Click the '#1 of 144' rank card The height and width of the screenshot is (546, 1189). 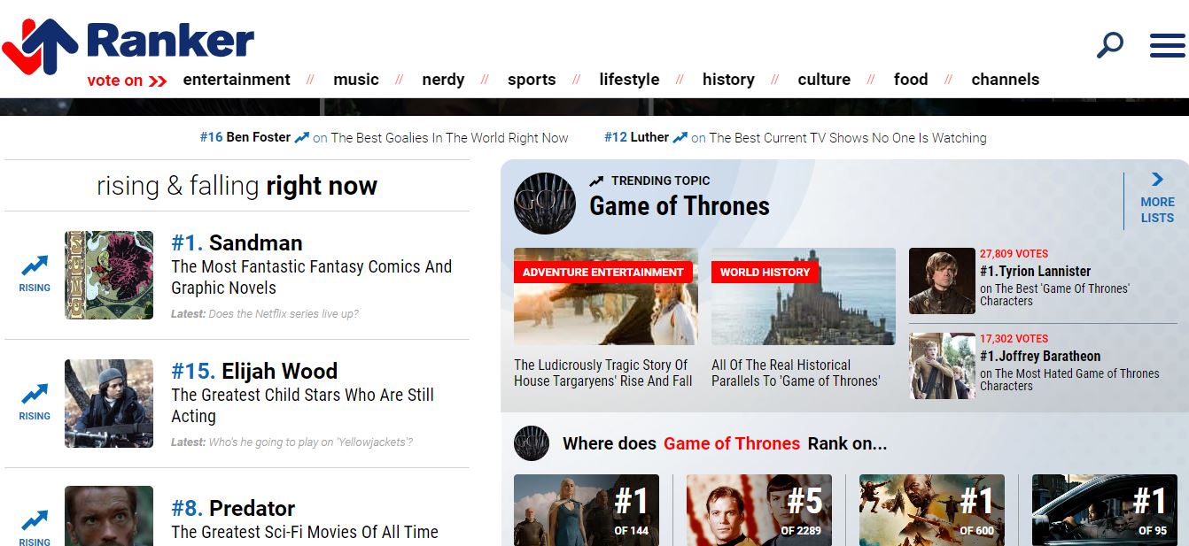click(587, 510)
